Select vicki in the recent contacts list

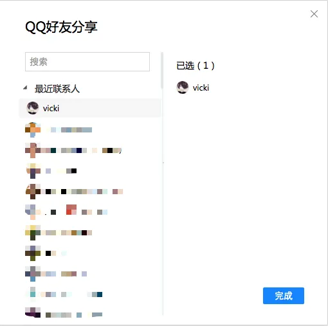point(90,108)
